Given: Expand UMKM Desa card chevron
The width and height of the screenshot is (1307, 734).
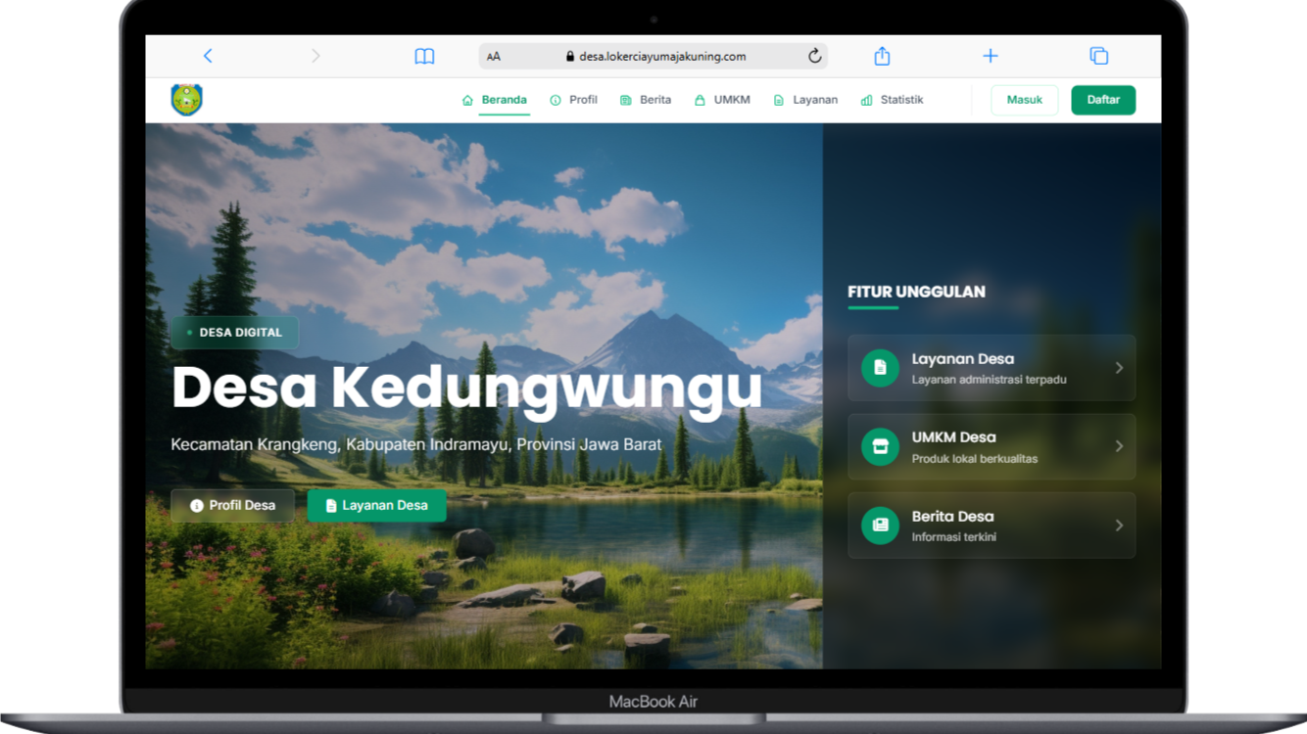Looking at the screenshot, I should (x=1119, y=446).
